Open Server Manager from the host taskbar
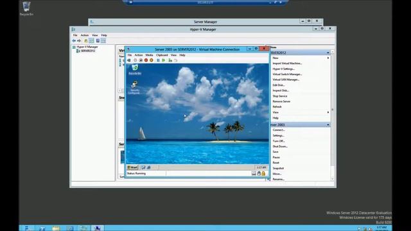 tap(28, 228)
